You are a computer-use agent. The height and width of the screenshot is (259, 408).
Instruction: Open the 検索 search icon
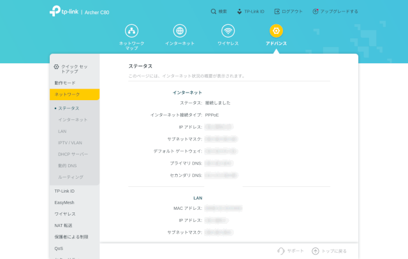(x=214, y=11)
